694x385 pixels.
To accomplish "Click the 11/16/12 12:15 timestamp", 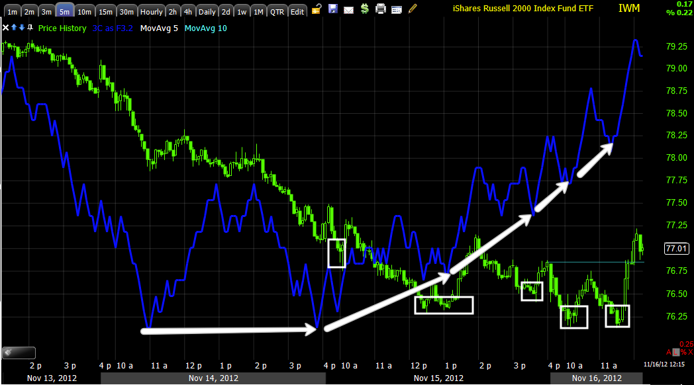I will tap(664, 364).
